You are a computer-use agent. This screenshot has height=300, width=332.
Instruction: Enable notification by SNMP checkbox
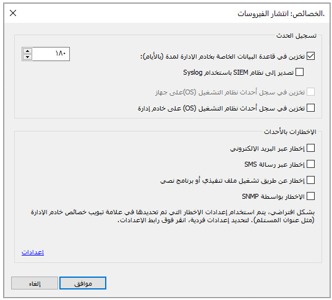click(310, 196)
